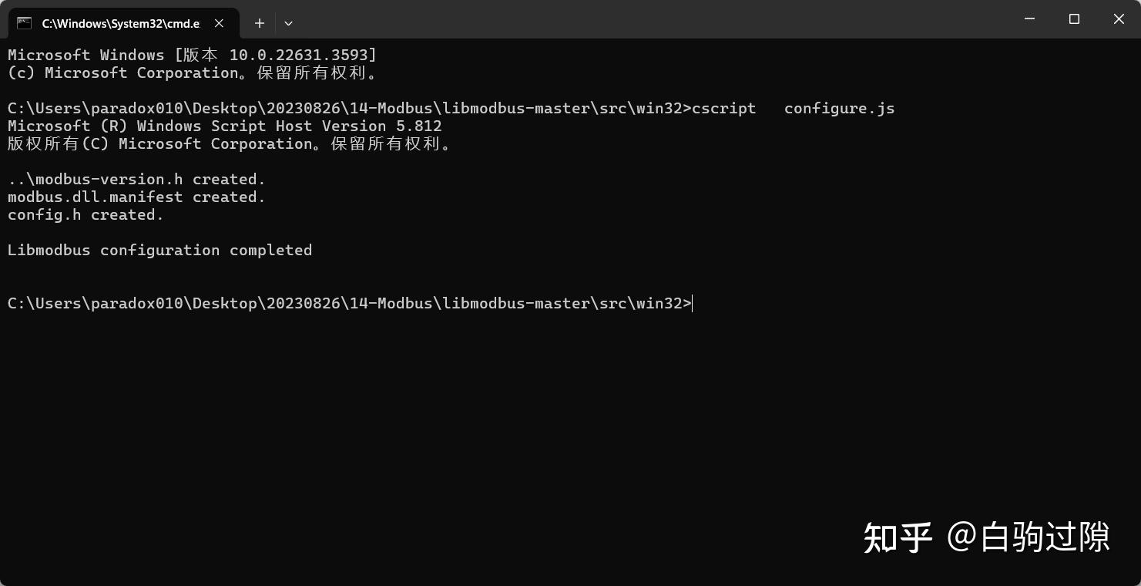Click the "..\modbus-version.h created." line
The width and height of the screenshot is (1141, 586).
coord(136,180)
